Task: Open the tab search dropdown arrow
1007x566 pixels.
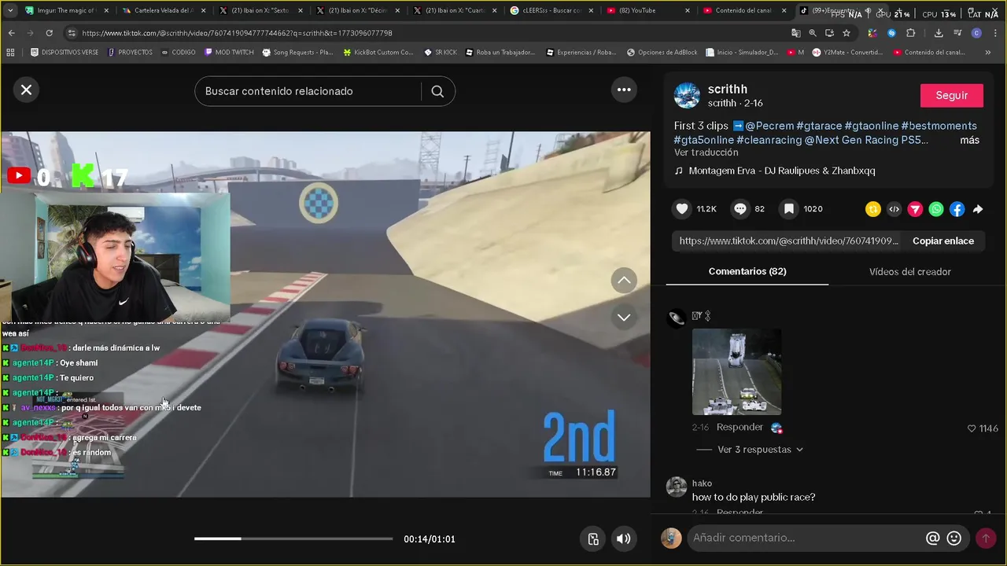Action: (x=11, y=10)
